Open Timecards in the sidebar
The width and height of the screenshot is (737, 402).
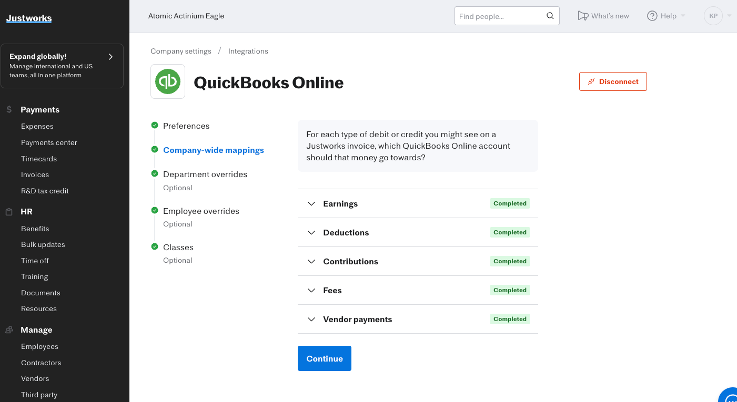tap(39, 159)
